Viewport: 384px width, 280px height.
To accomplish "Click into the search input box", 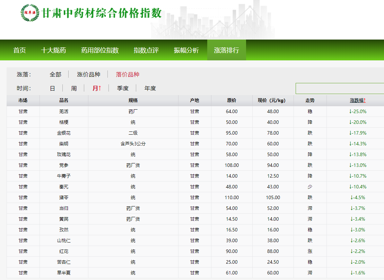I will click(340, 88).
